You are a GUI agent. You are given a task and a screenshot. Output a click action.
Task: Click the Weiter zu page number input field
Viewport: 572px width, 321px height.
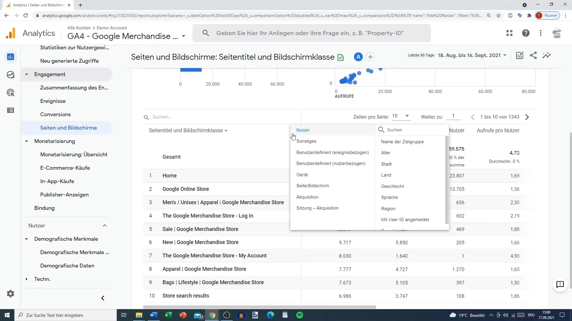(x=454, y=117)
